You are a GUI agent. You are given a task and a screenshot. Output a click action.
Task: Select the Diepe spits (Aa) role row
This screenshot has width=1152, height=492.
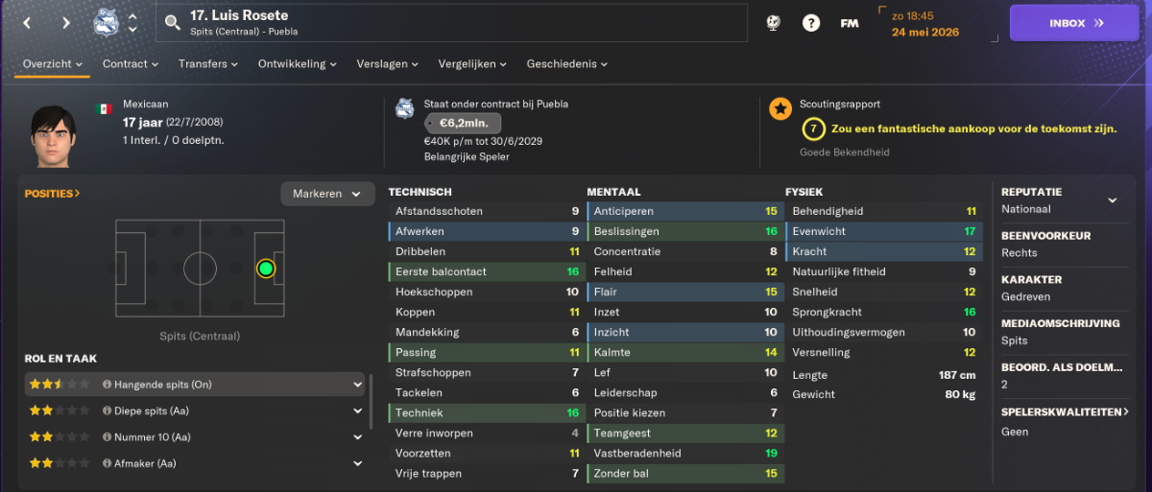pyautogui.click(x=195, y=410)
